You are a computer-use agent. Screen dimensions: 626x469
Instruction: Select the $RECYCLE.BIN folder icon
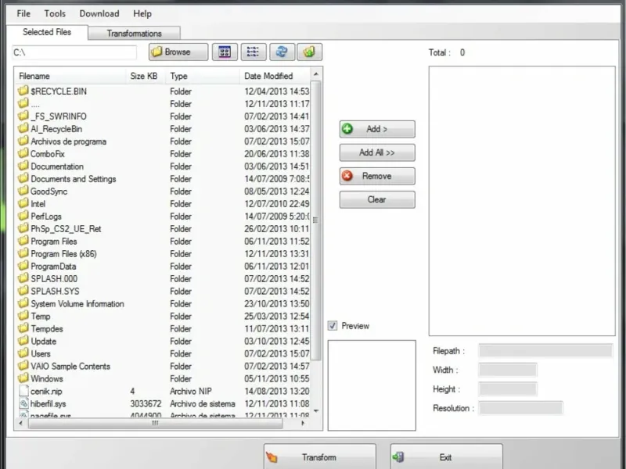pyautogui.click(x=23, y=91)
